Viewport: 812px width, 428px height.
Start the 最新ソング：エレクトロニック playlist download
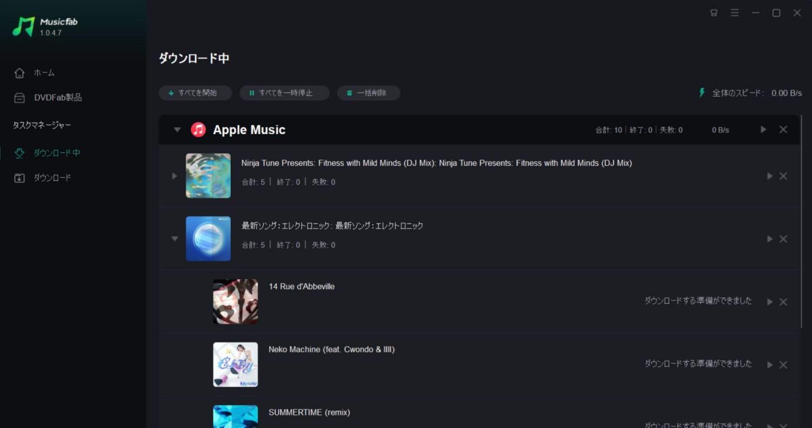pyautogui.click(x=770, y=239)
